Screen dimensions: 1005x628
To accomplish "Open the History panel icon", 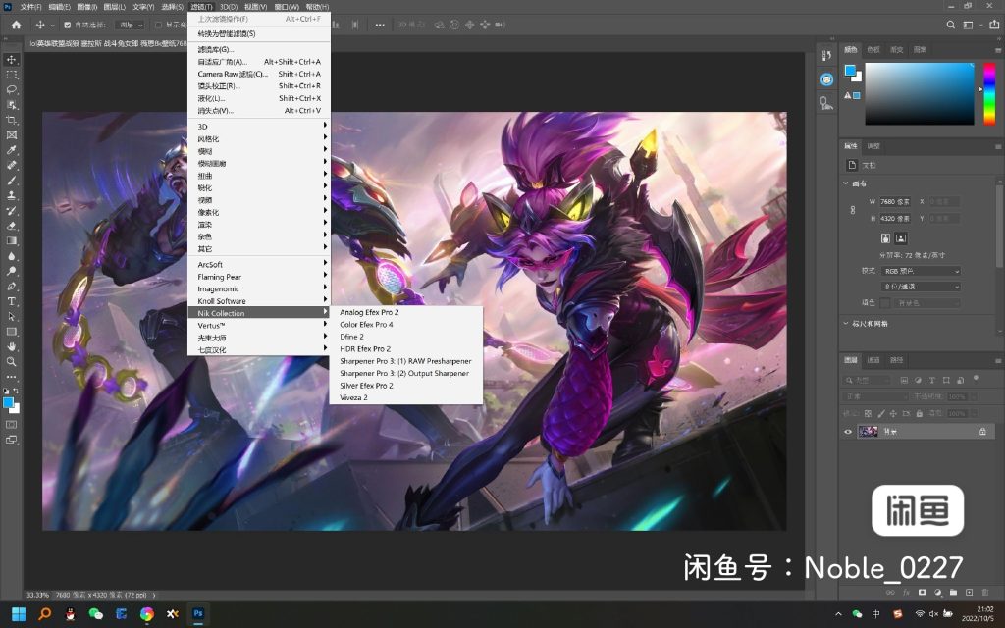I will click(826, 56).
